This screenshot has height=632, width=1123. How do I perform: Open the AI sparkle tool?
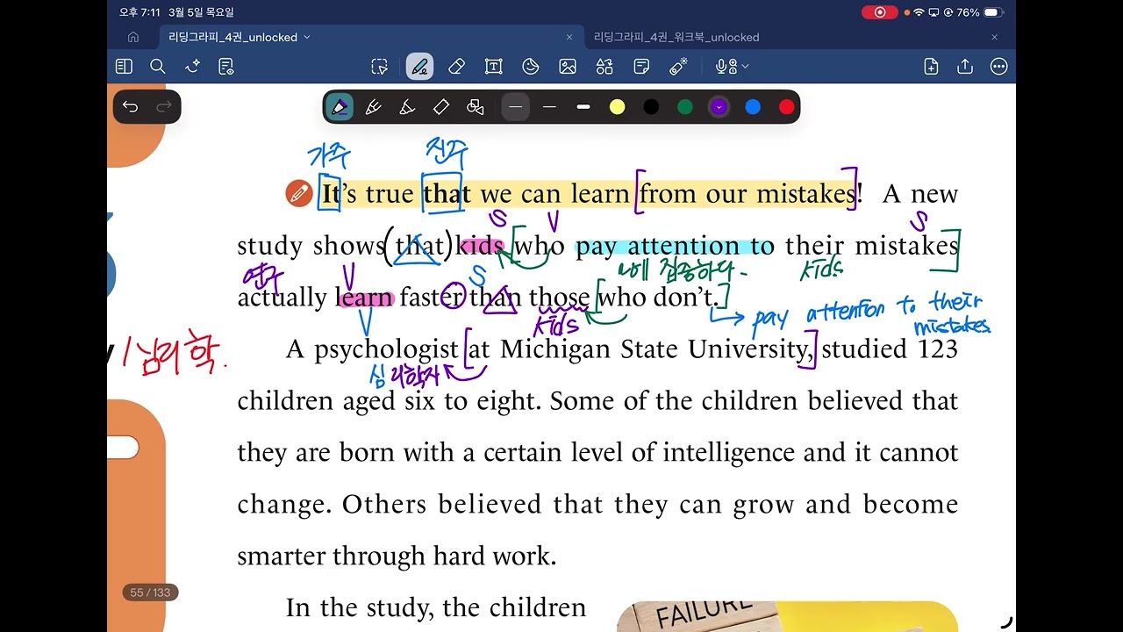(192, 67)
